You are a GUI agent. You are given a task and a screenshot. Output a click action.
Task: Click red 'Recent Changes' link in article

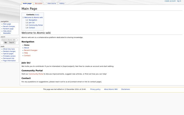point(31,50)
